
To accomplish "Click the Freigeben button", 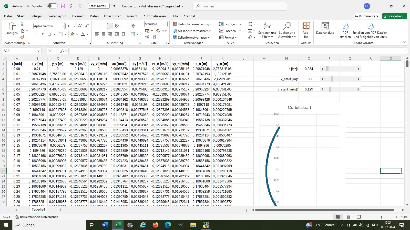I will [x=394, y=16].
